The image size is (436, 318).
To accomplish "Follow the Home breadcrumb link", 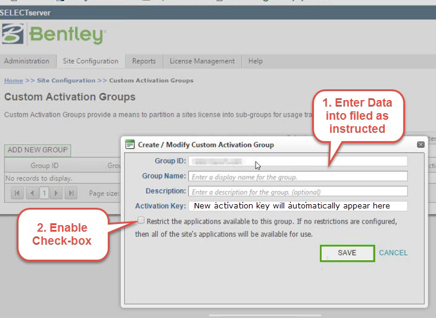I will click(x=13, y=80).
